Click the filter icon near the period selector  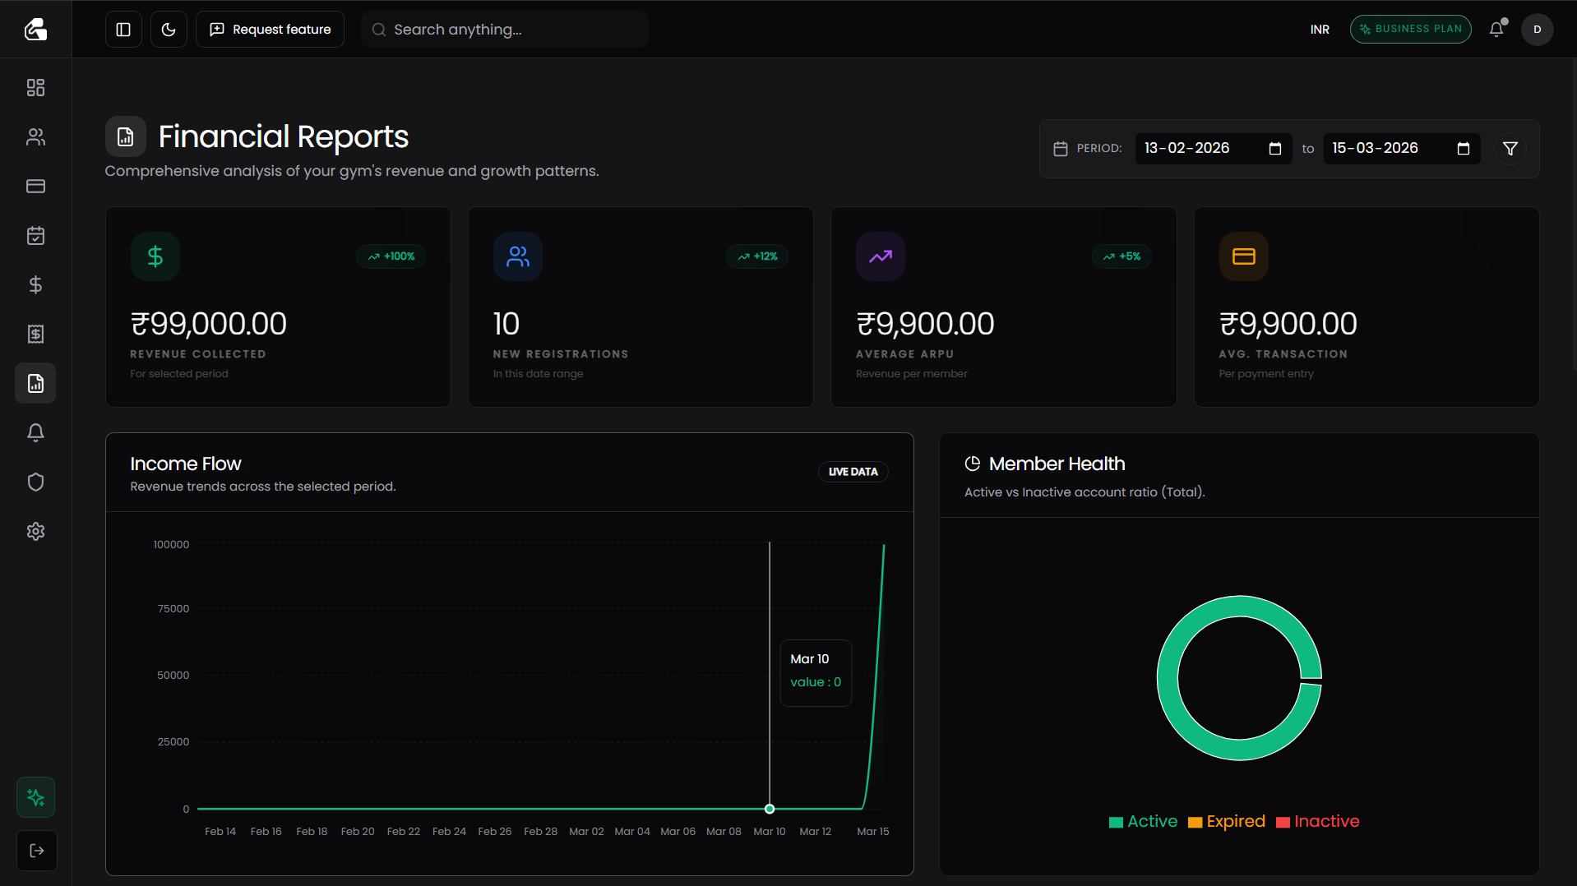point(1510,149)
